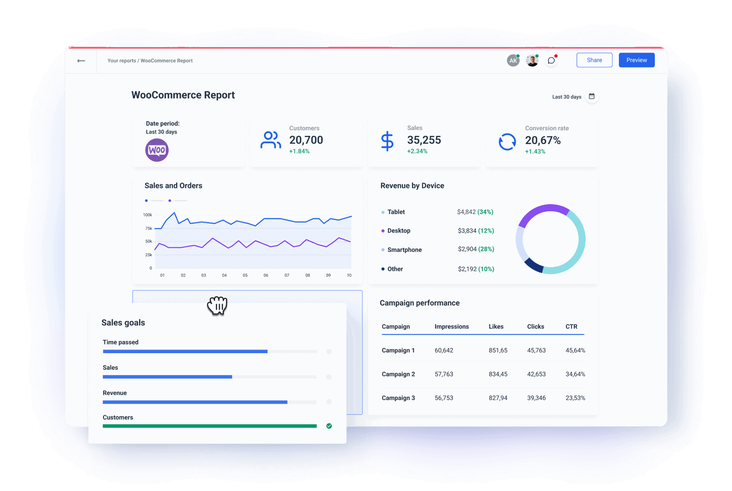Image resolution: width=732 pixels, height=491 pixels.
Task: Click the green check next to Customers goal
Action: click(329, 426)
